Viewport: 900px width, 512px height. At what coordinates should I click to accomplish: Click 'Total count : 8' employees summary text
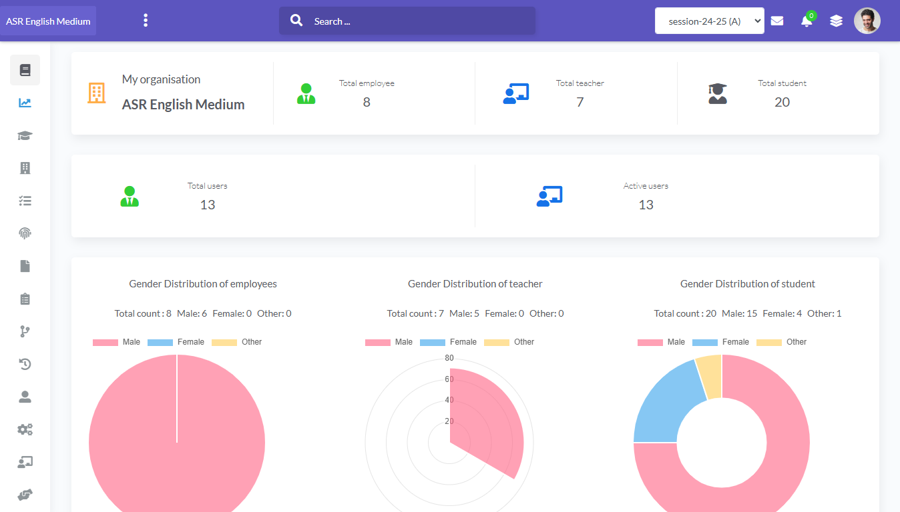click(x=143, y=313)
